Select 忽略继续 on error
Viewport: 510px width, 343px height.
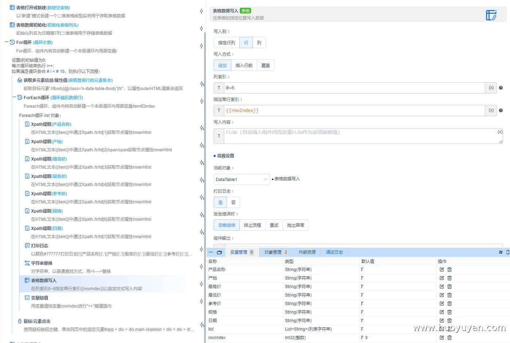click(227, 225)
